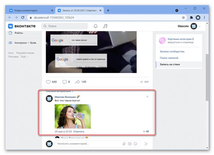The width and height of the screenshot is (214, 155).
Task: Click the VKontakte logo
Action: [22, 26]
